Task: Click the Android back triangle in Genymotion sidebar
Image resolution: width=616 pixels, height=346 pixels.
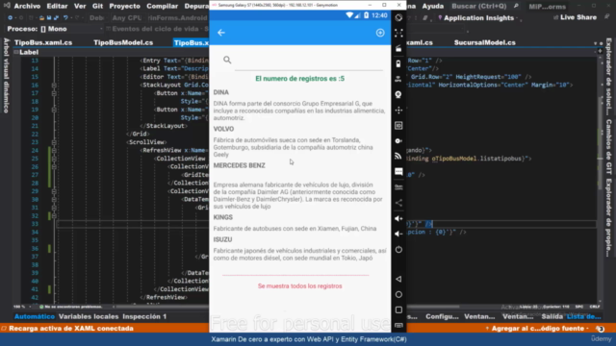Action: pos(398,279)
